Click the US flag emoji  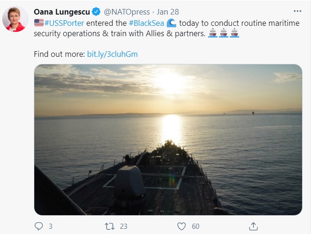[x=39, y=23]
